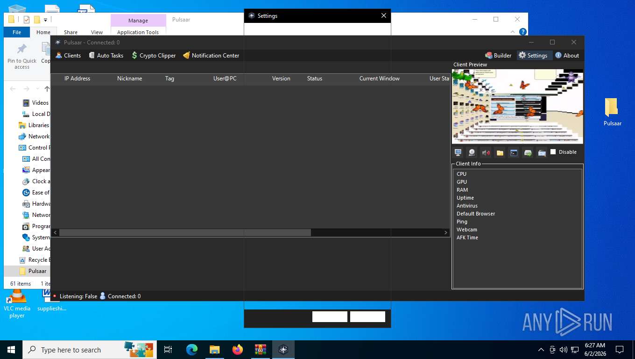Viewport: 635px width, 359px height.
Task: Click the remote desktop monitor icon under preview
Action: 458,152
